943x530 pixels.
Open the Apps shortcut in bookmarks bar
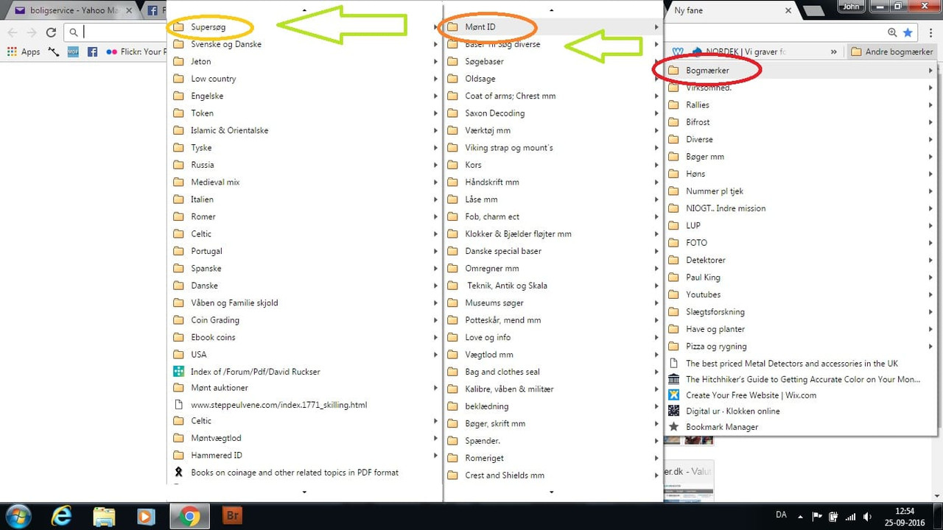pyautogui.click(x=24, y=52)
